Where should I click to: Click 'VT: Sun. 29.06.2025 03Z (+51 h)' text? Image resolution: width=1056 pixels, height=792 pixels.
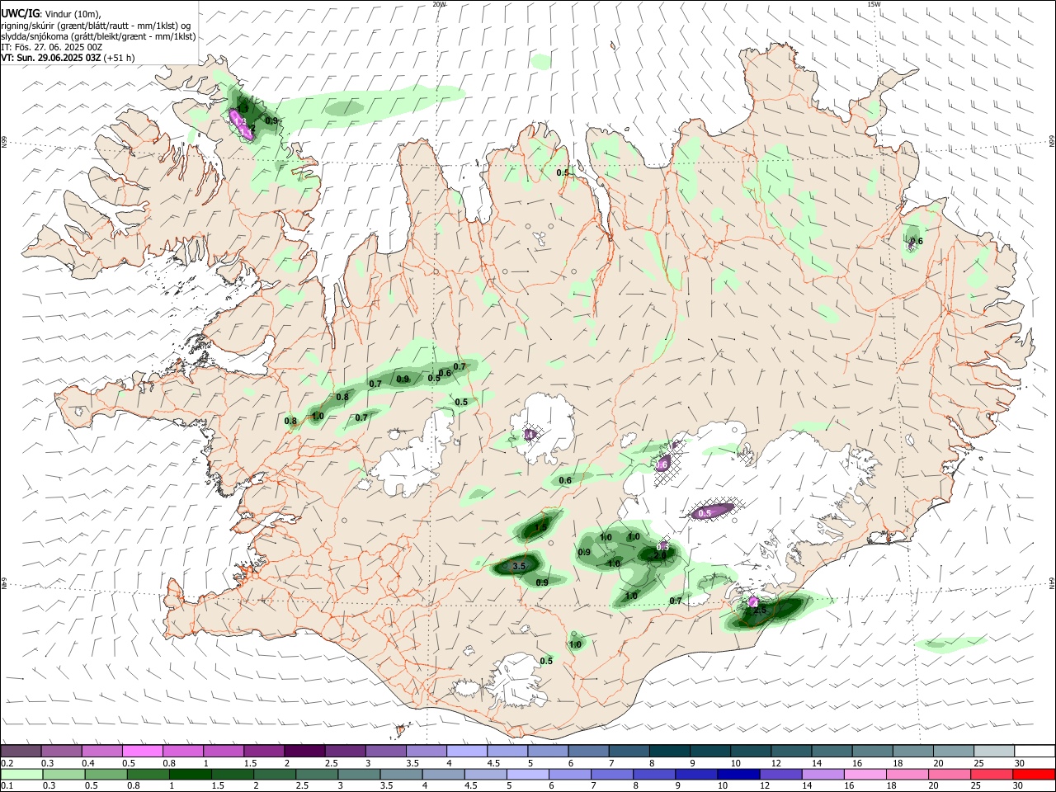(x=68, y=58)
